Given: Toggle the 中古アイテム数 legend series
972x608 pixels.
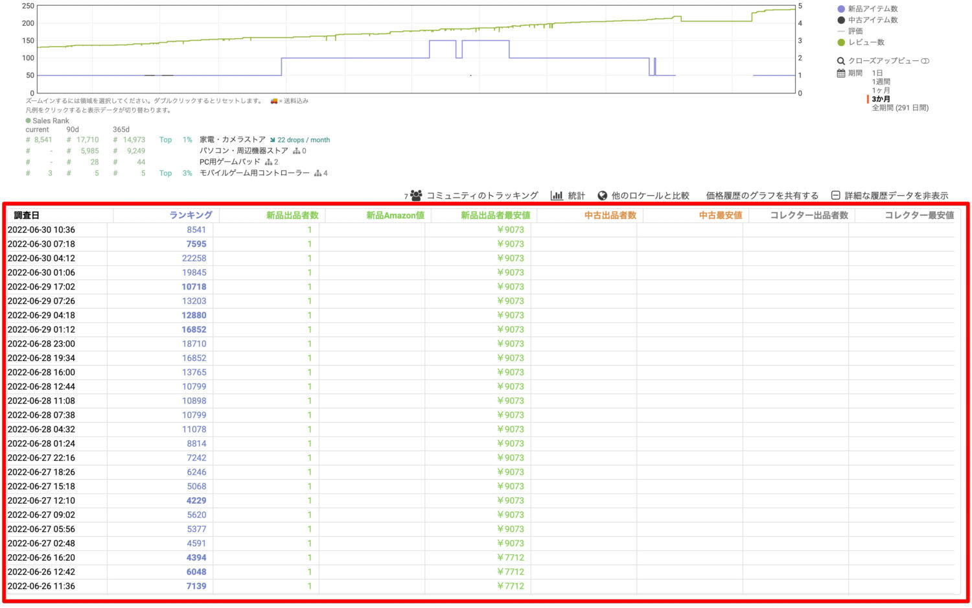Looking at the screenshot, I should point(841,20).
